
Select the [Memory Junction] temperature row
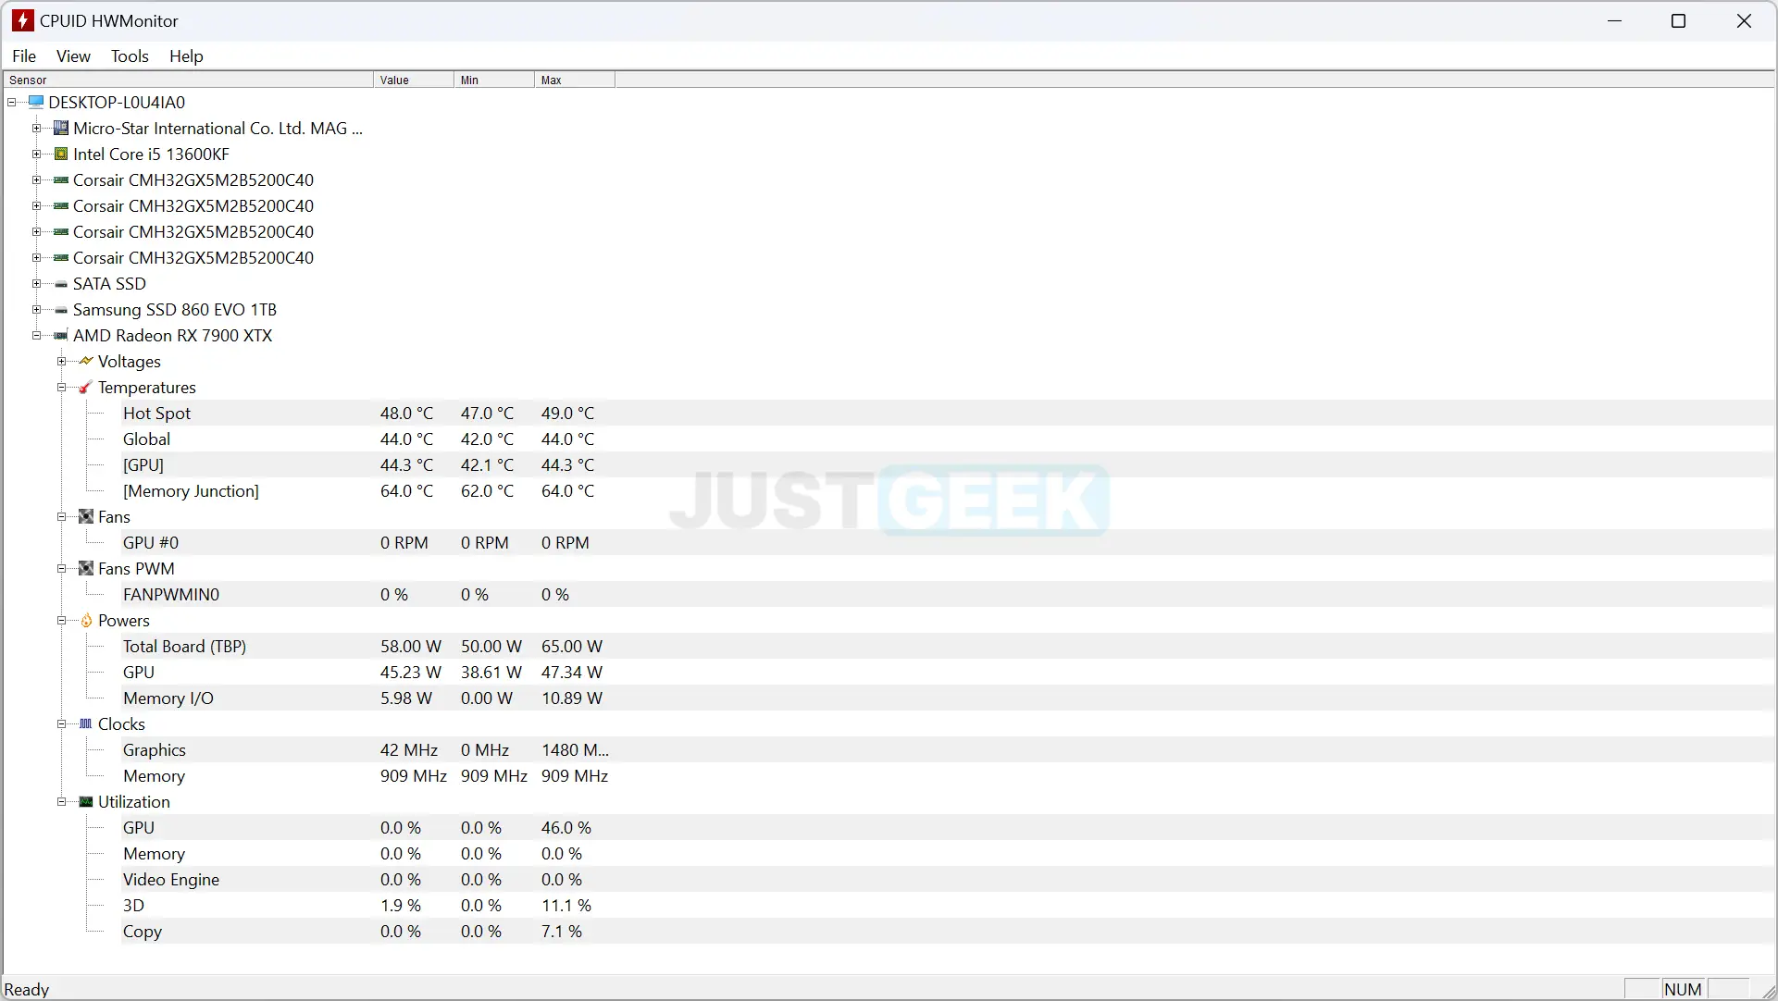point(948,491)
